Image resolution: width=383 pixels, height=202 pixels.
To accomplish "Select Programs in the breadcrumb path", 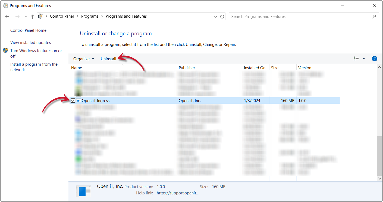I will pos(90,16).
